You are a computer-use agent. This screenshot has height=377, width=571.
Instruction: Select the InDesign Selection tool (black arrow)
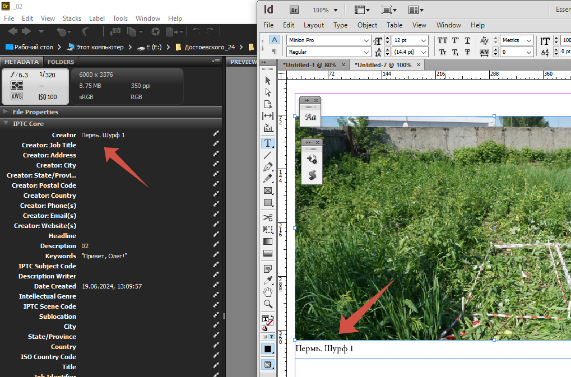(x=268, y=81)
